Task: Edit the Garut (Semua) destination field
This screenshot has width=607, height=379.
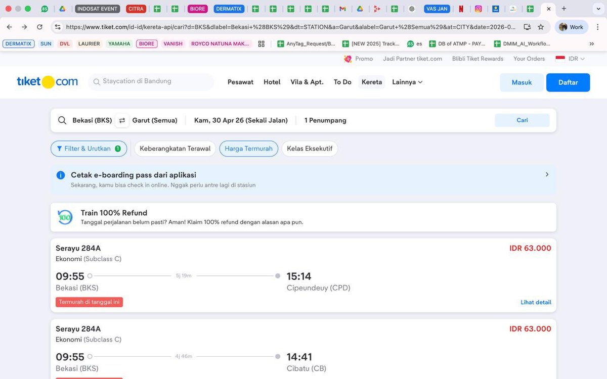Action: [155, 120]
